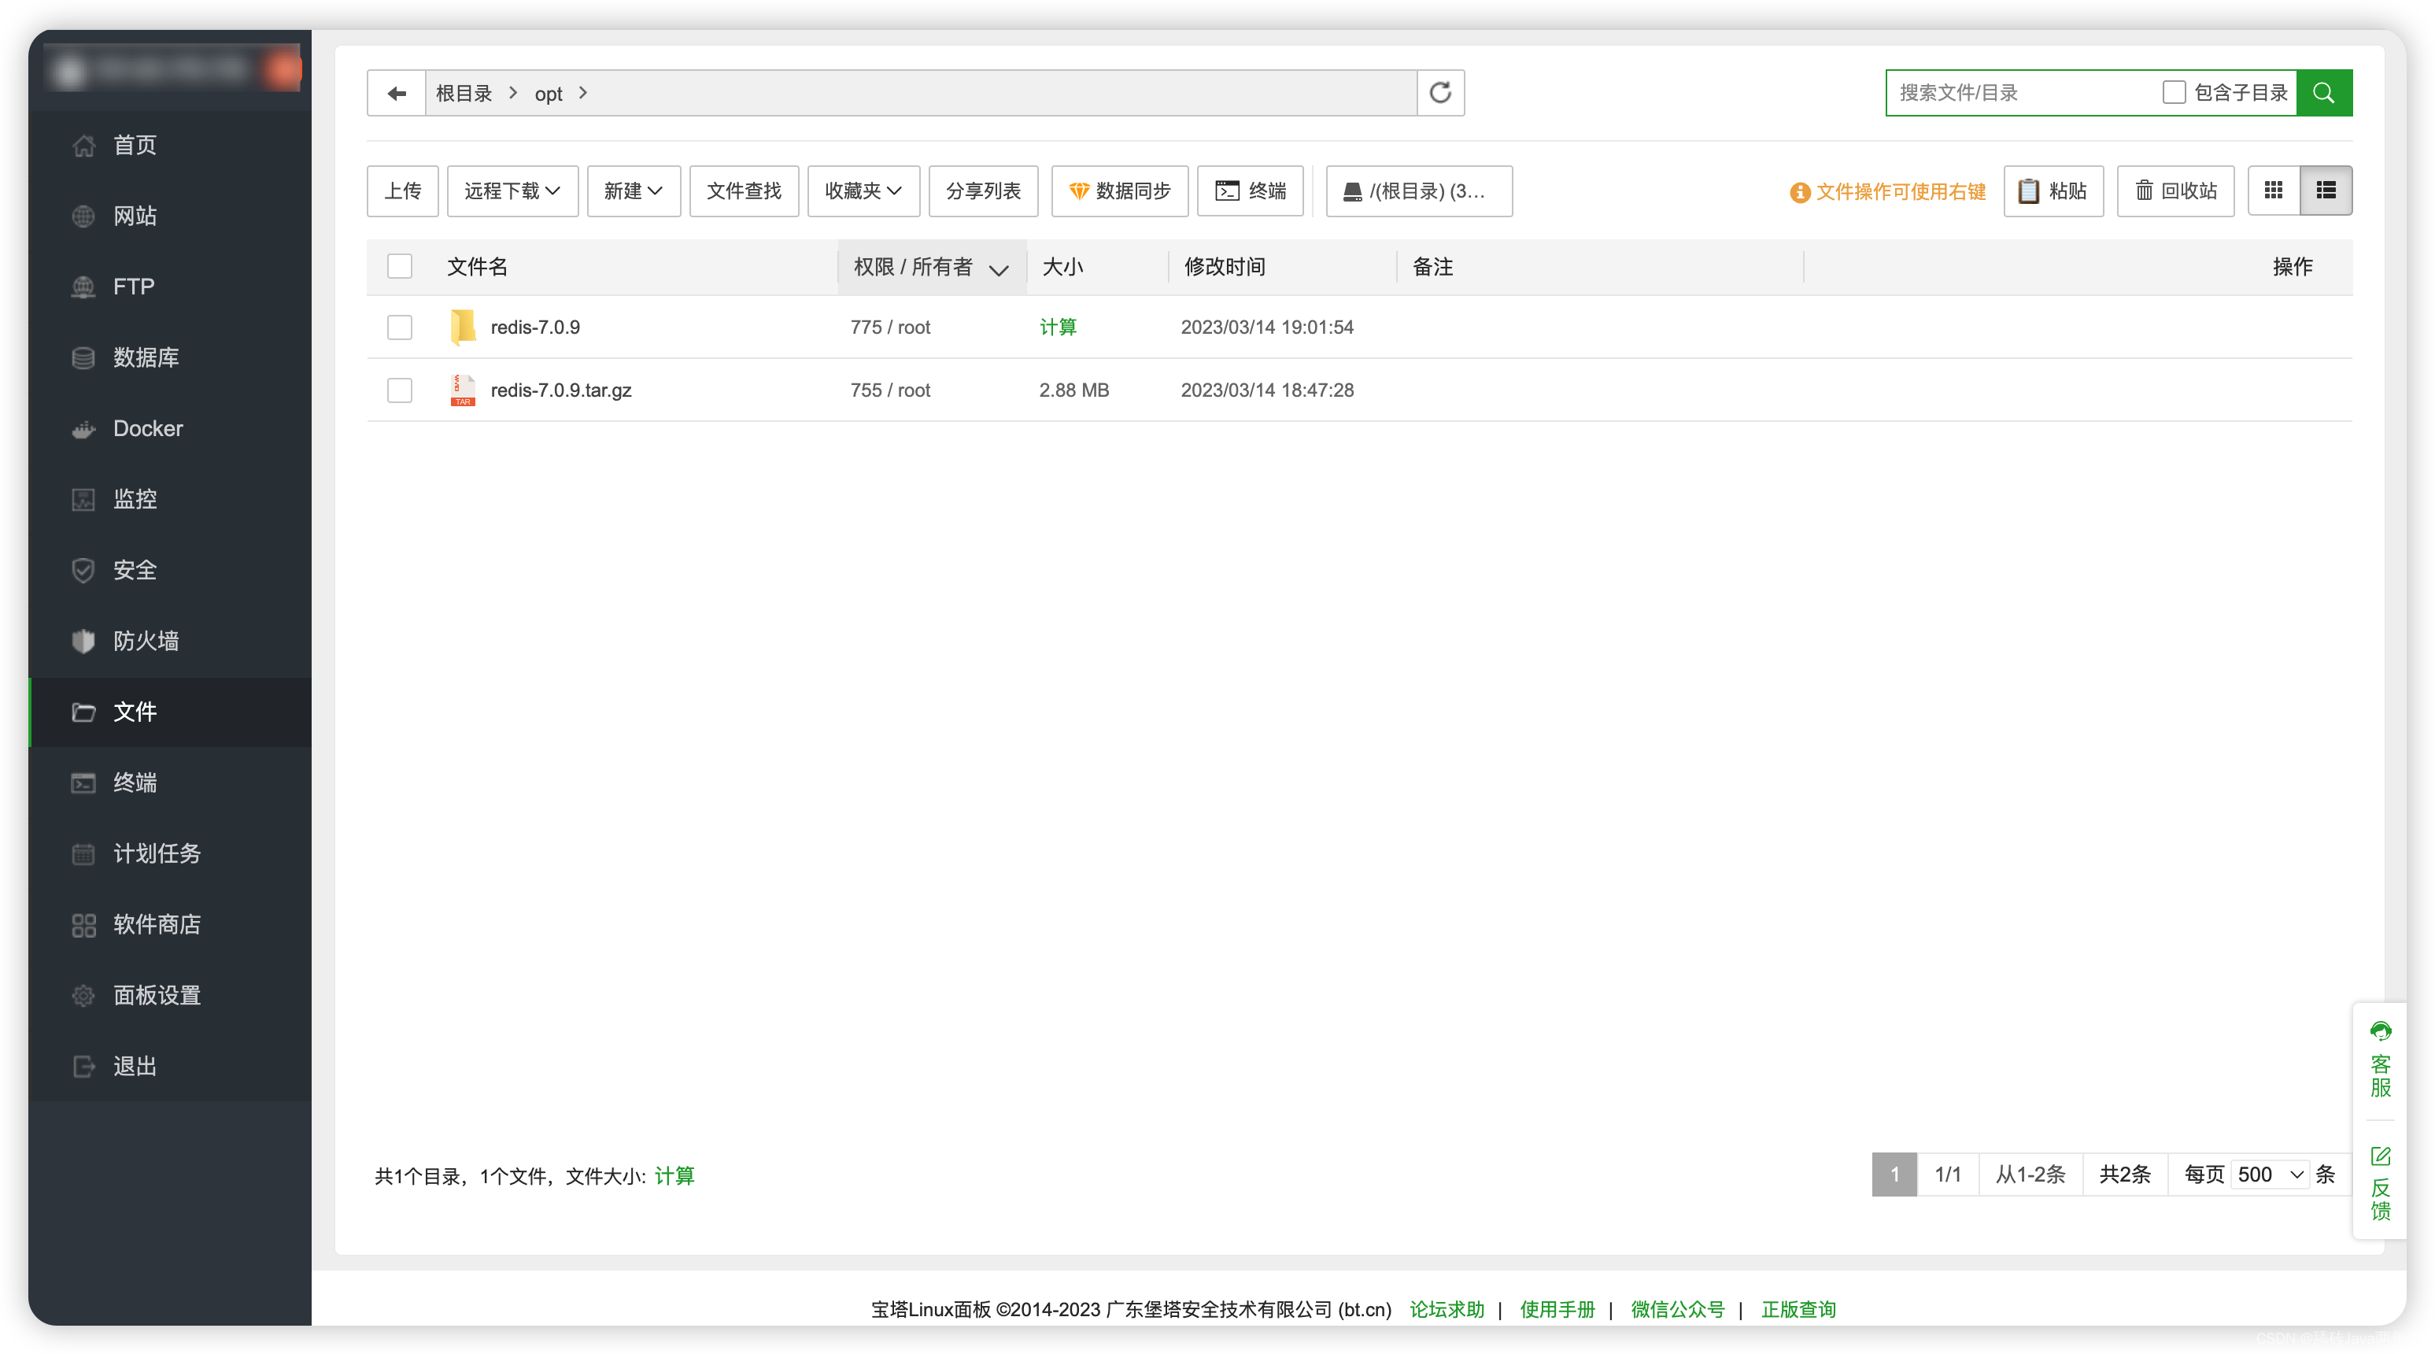The image size is (2435, 1354).
Task: Click 根目录 in the breadcrumb path
Action: coord(464,93)
